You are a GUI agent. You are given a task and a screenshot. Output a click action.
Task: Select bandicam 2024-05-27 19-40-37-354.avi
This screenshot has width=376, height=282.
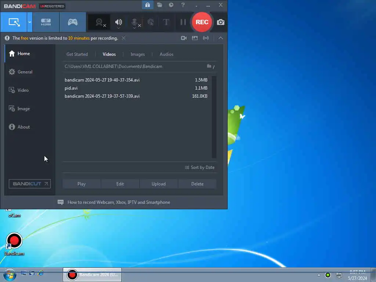pos(102,80)
